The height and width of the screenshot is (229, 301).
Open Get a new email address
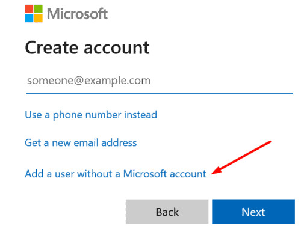pyautogui.click(x=81, y=143)
